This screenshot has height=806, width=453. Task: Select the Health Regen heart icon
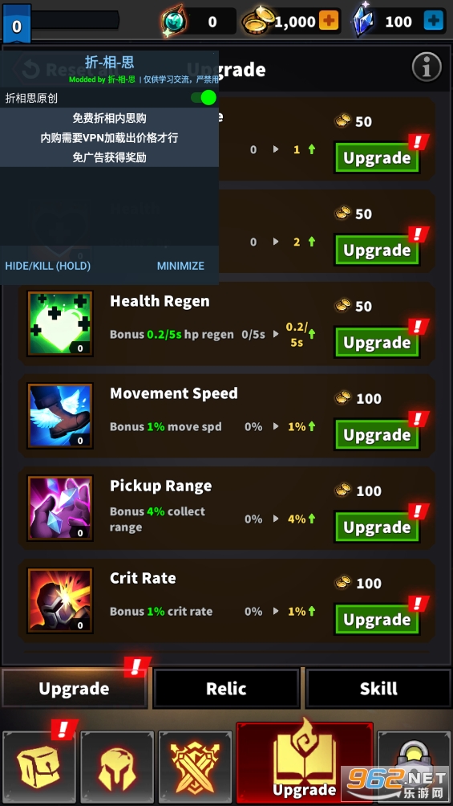[x=60, y=324]
